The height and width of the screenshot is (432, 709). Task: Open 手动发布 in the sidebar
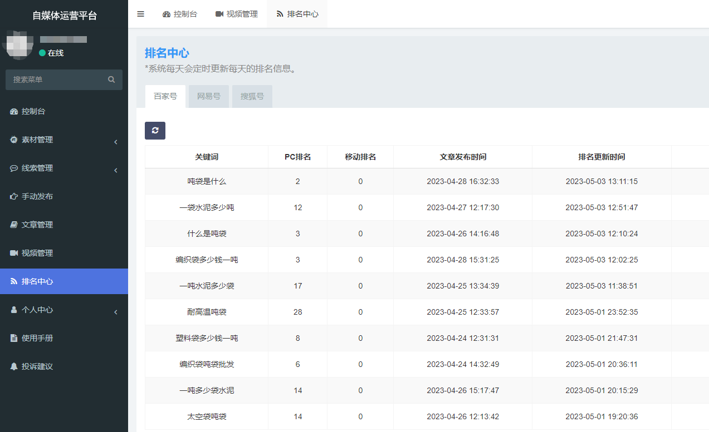tap(37, 196)
